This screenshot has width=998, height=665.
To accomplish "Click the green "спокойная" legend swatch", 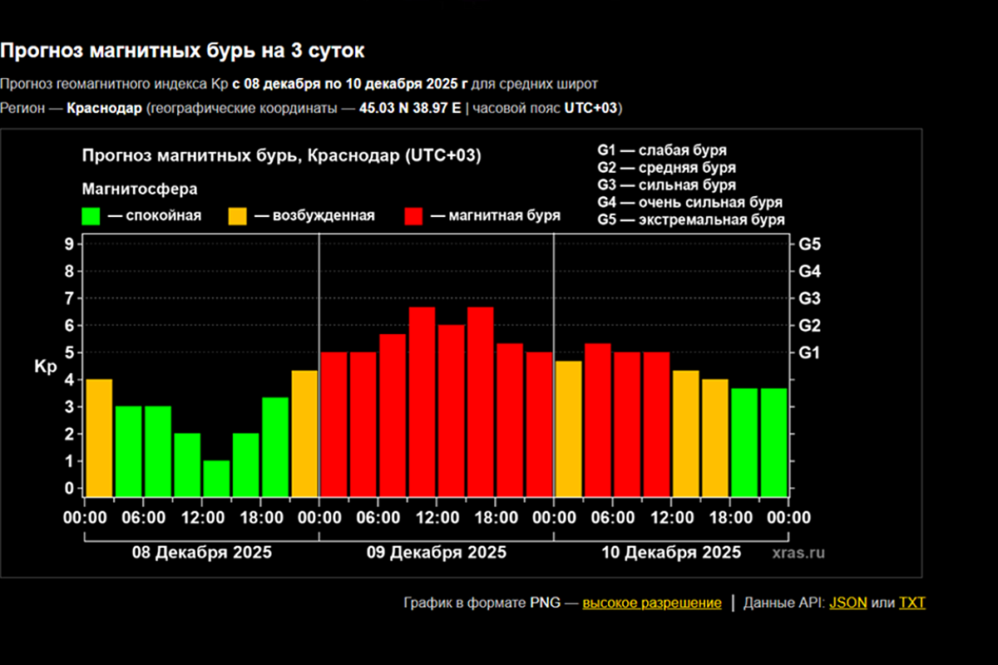I will click(x=91, y=216).
